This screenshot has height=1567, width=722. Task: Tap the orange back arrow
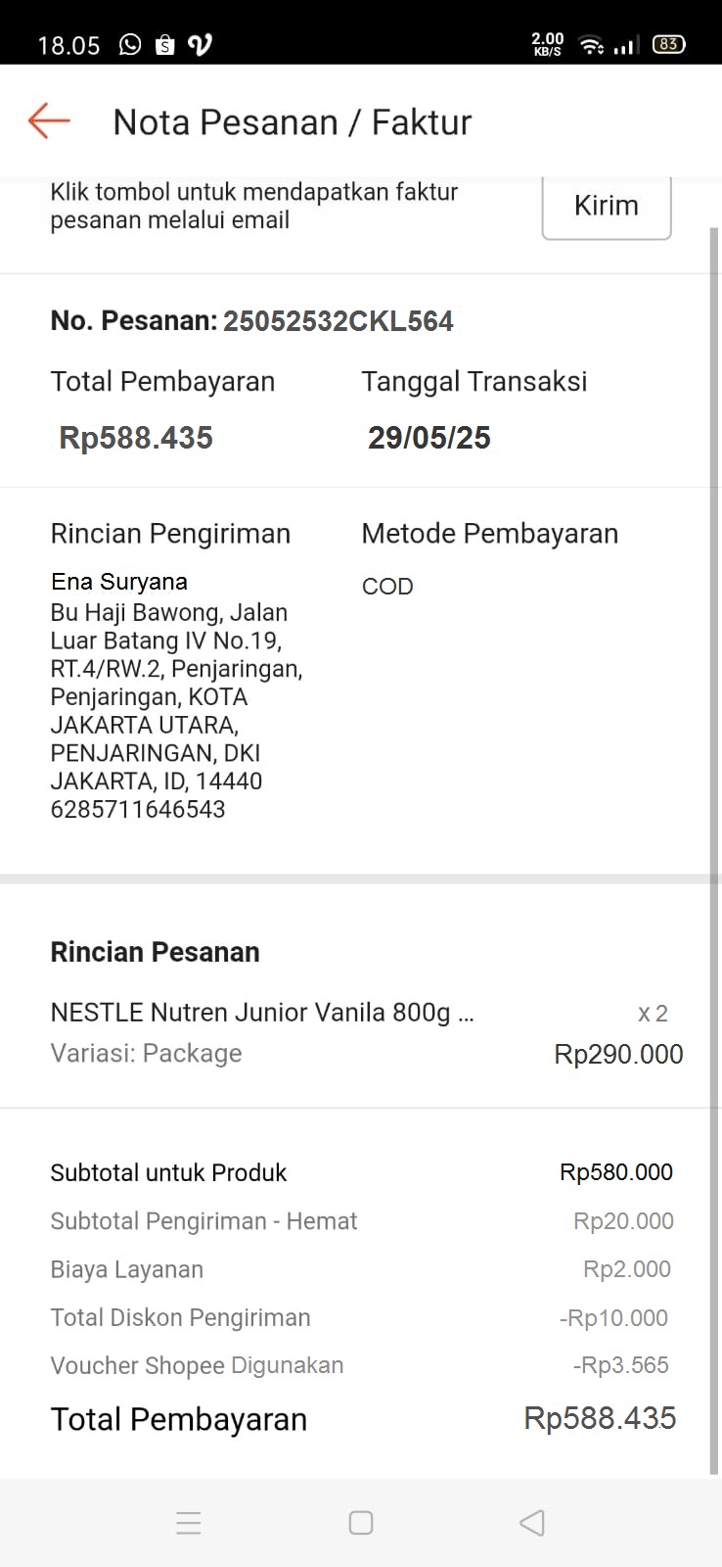(49, 121)
